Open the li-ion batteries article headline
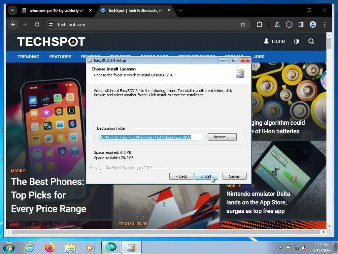Image resolution: width=338 pixels, height=254 pixels. point(278,127)
